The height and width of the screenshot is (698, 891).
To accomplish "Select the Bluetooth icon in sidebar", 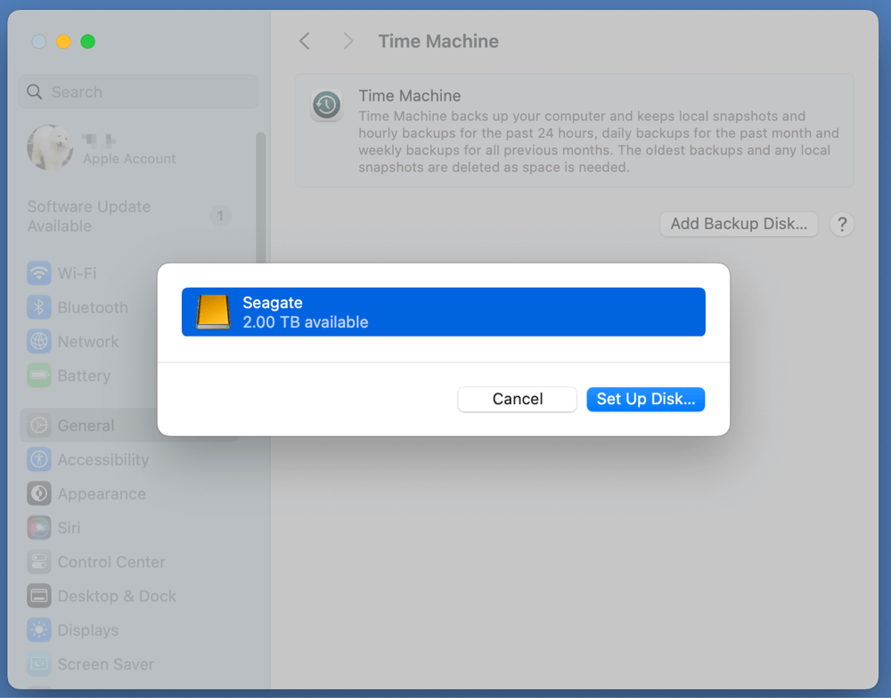I will [39, 308].
